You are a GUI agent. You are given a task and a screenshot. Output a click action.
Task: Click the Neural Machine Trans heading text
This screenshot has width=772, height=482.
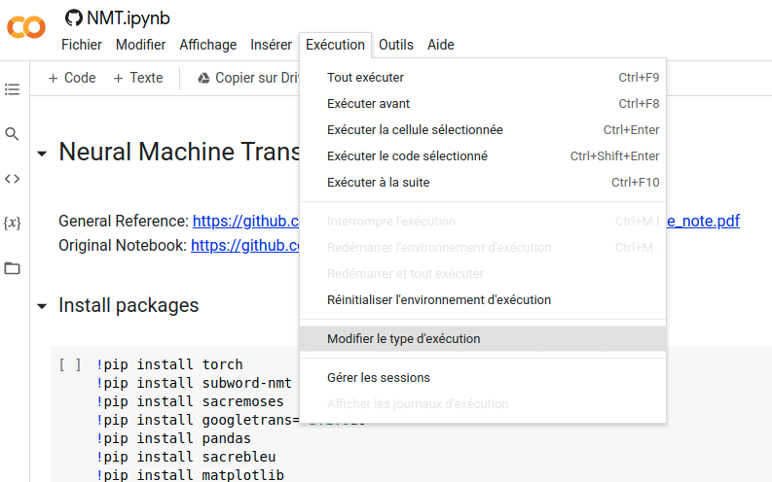pos(179,152)
